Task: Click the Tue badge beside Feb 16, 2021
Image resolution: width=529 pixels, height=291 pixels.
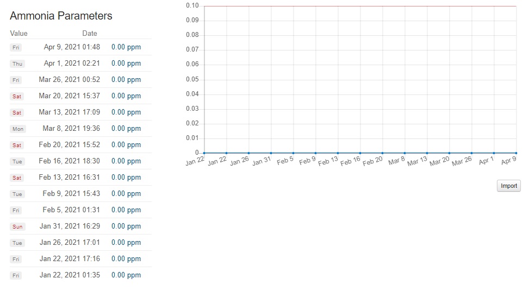Action: coord(17,162)
